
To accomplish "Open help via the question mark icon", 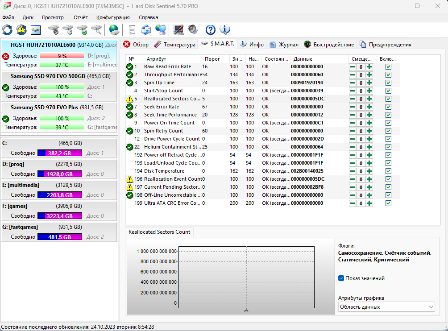I will pyautogui.click(x=210, y=30).
